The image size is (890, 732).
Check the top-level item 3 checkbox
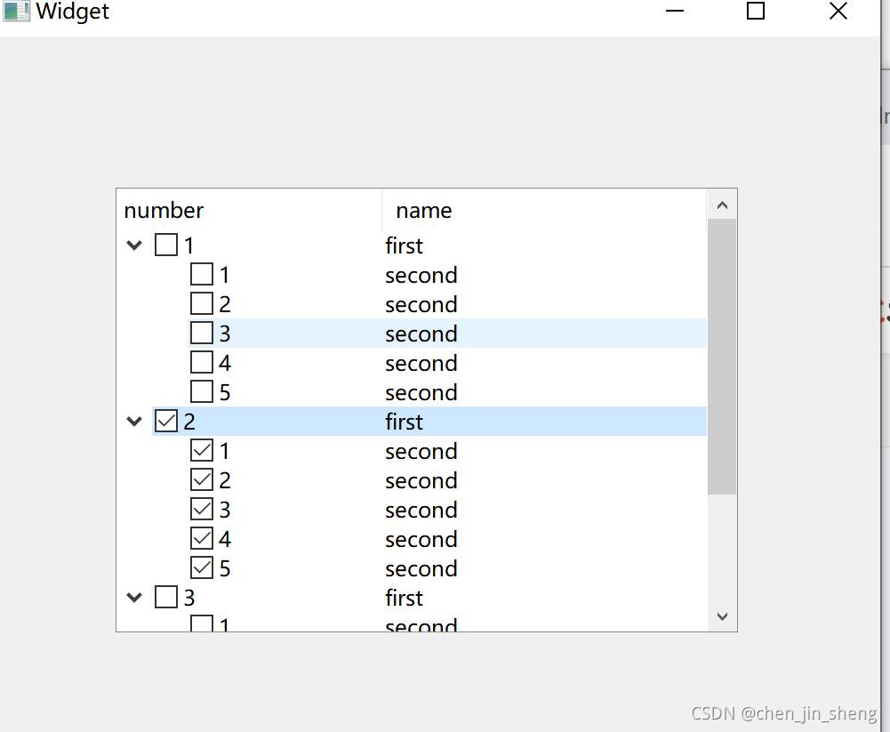[166, 597]
